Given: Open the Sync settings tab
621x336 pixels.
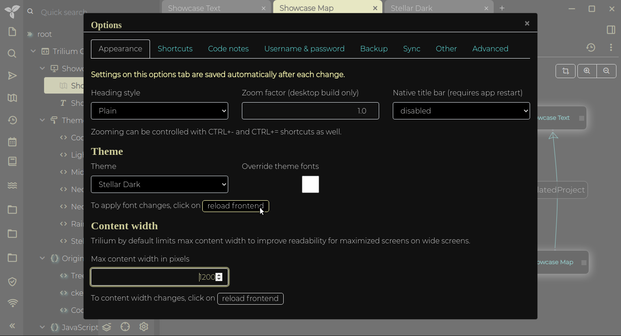Looking at the screenshot, I should [411, 49].
